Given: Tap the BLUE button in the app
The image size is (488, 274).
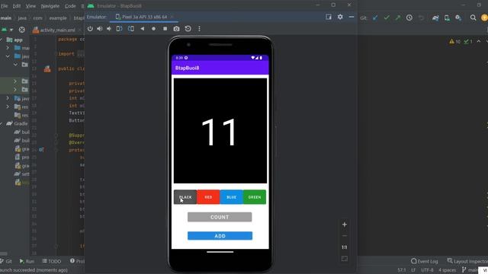Looking at the screenshot, I should click(x=231, y=197).
